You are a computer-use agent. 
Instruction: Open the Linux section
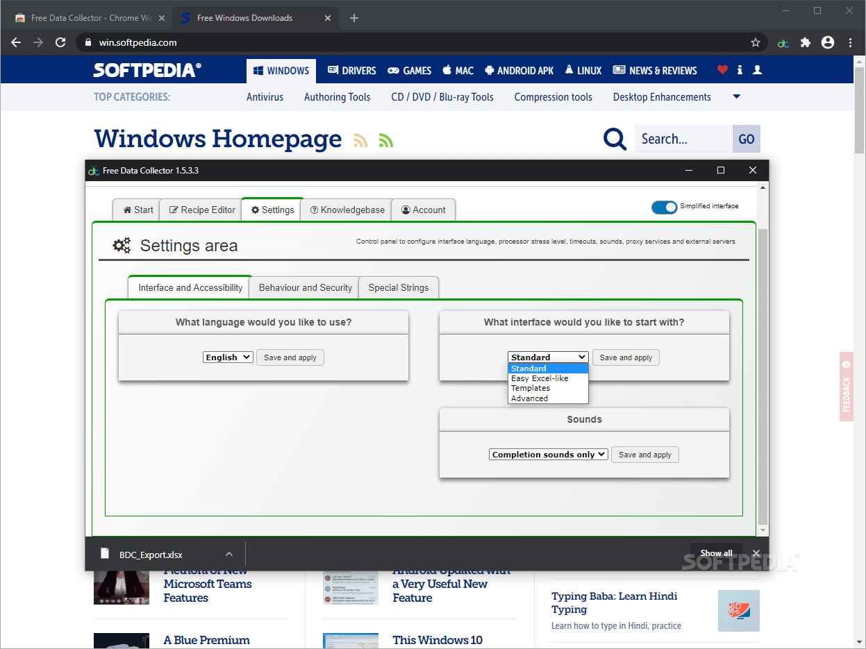pos(583,71)
